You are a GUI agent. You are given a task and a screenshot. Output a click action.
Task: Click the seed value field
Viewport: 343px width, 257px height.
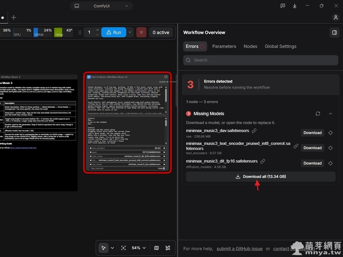coord(127,152)
